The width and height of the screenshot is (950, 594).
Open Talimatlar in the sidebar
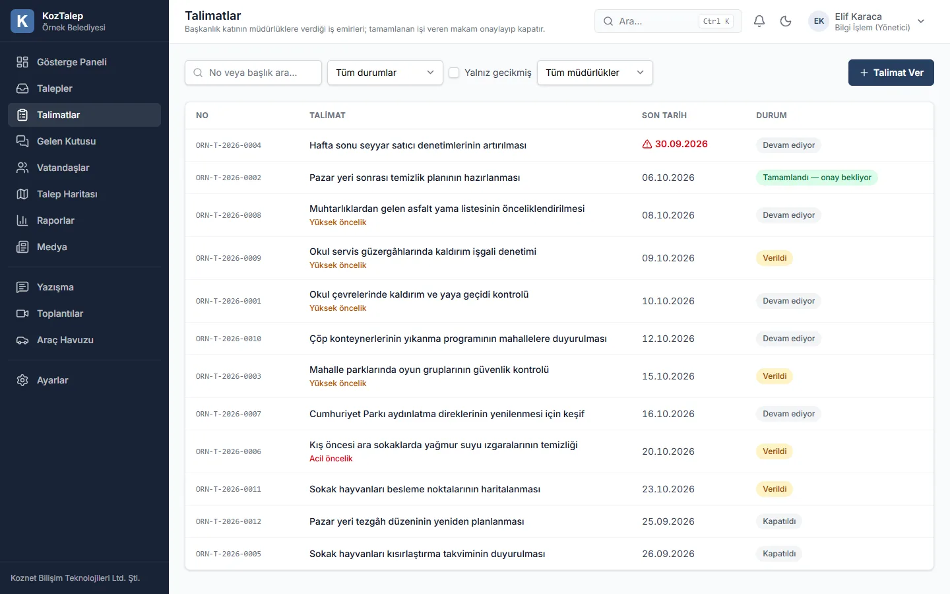84,115
